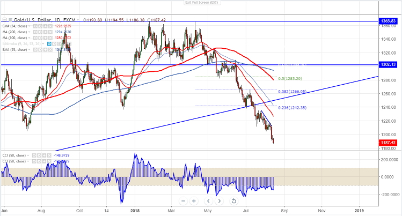This screenshot has width=402, height=216.
Task: Click the Fibonacci label 0.236(1242.35)
Action: point(293,108)
